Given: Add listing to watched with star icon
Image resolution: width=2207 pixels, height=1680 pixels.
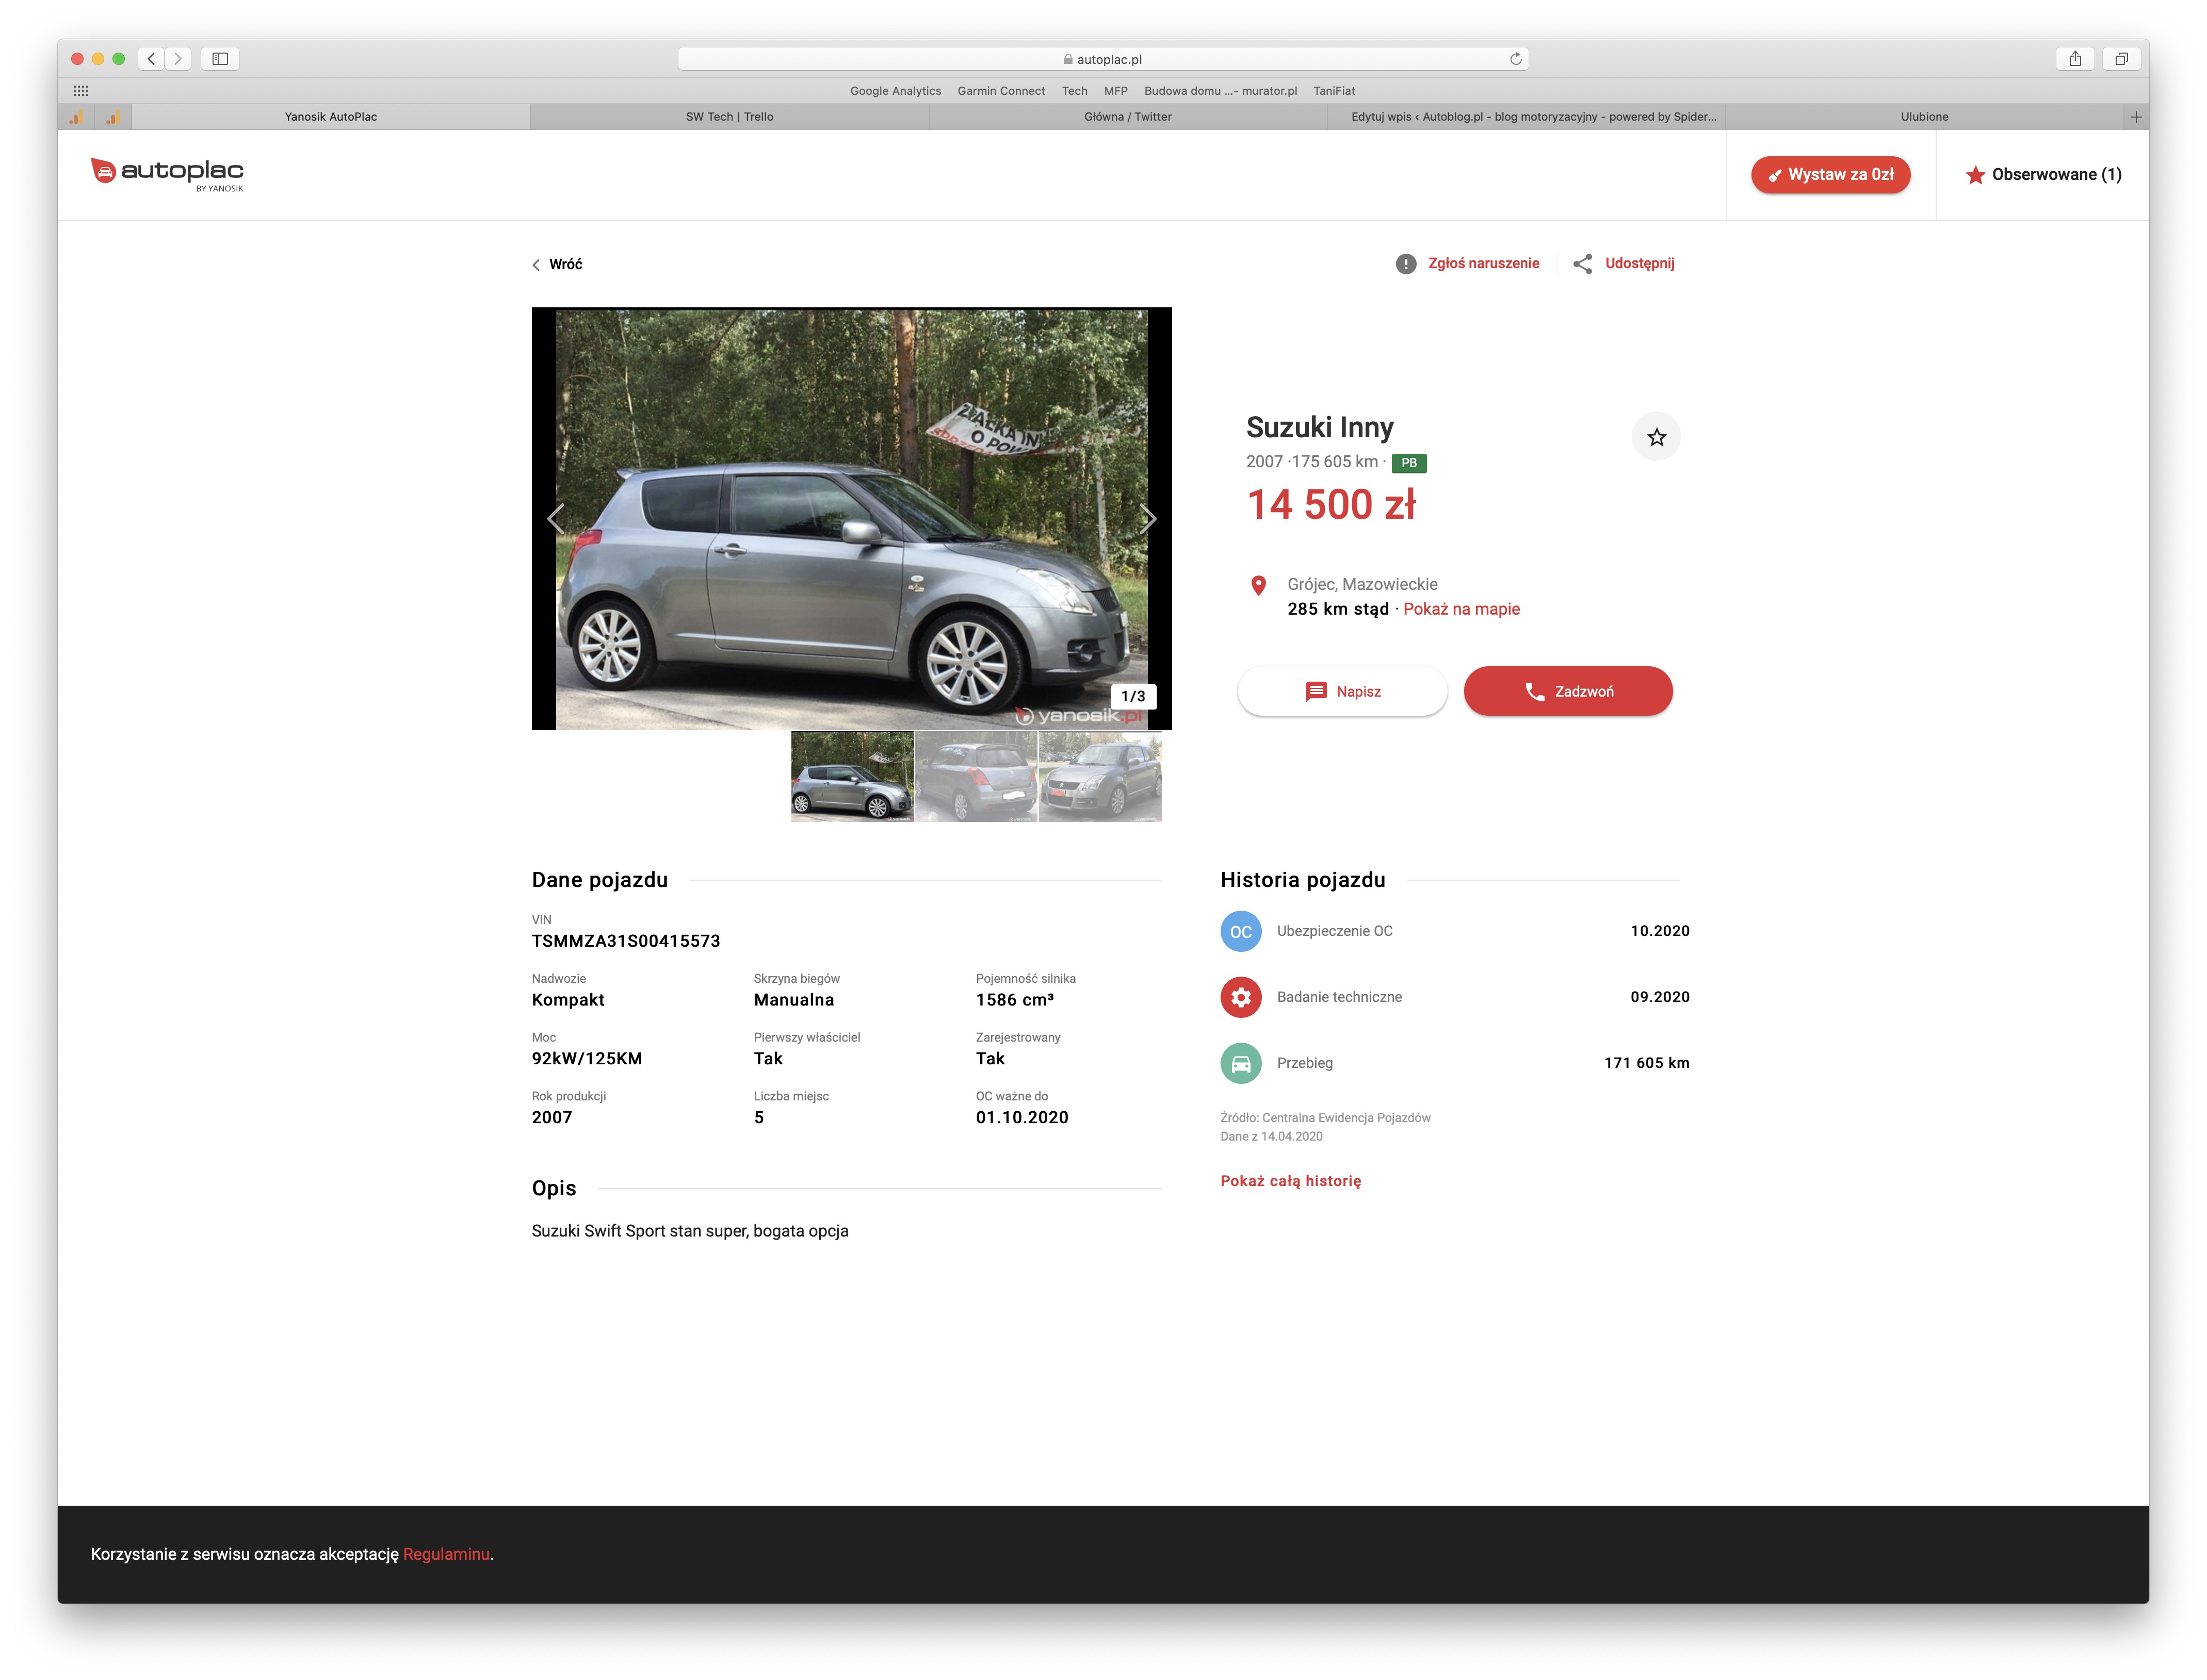Looking at the screenshot, I should [1657, 437].
